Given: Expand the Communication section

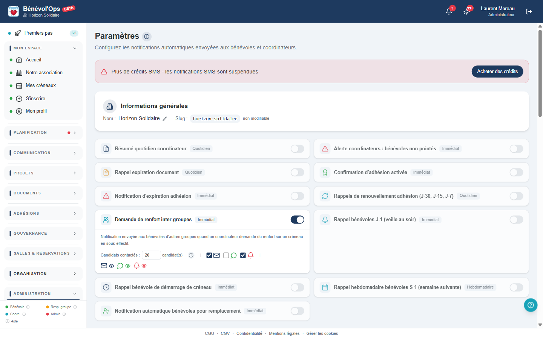Looking at the screenshot, I should (43, 153).
